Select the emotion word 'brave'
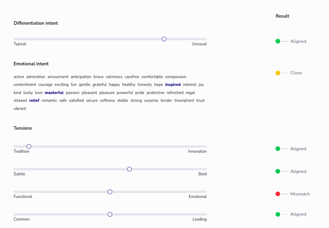Viewport: 329px width, 228px height. [x=98, y=77]
